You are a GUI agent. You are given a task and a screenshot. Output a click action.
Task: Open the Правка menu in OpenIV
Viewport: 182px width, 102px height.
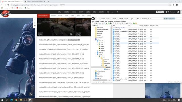coord(97,22)
